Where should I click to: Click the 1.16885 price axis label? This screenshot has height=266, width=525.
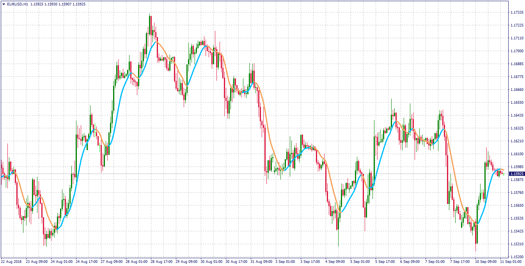(516, 64)
